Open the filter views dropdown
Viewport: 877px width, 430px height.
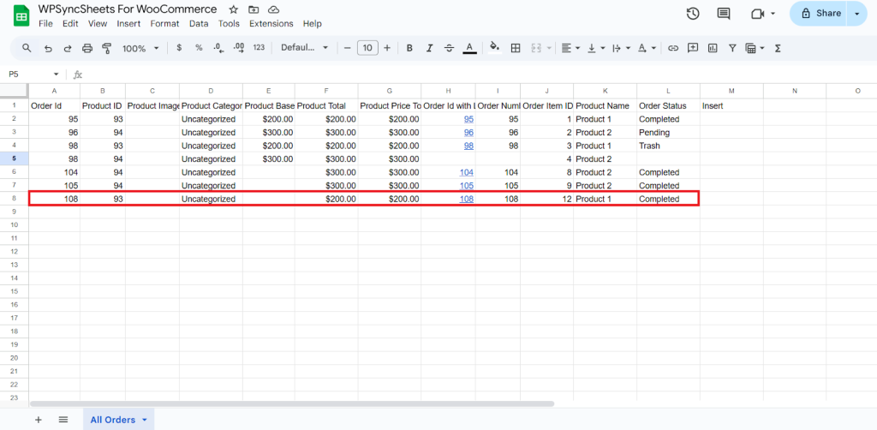755,48
